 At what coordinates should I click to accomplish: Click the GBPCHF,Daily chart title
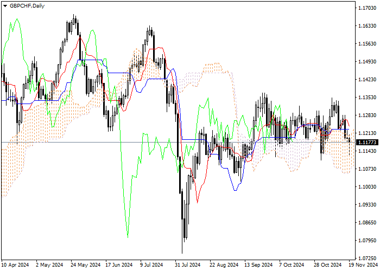coord(27,6)
